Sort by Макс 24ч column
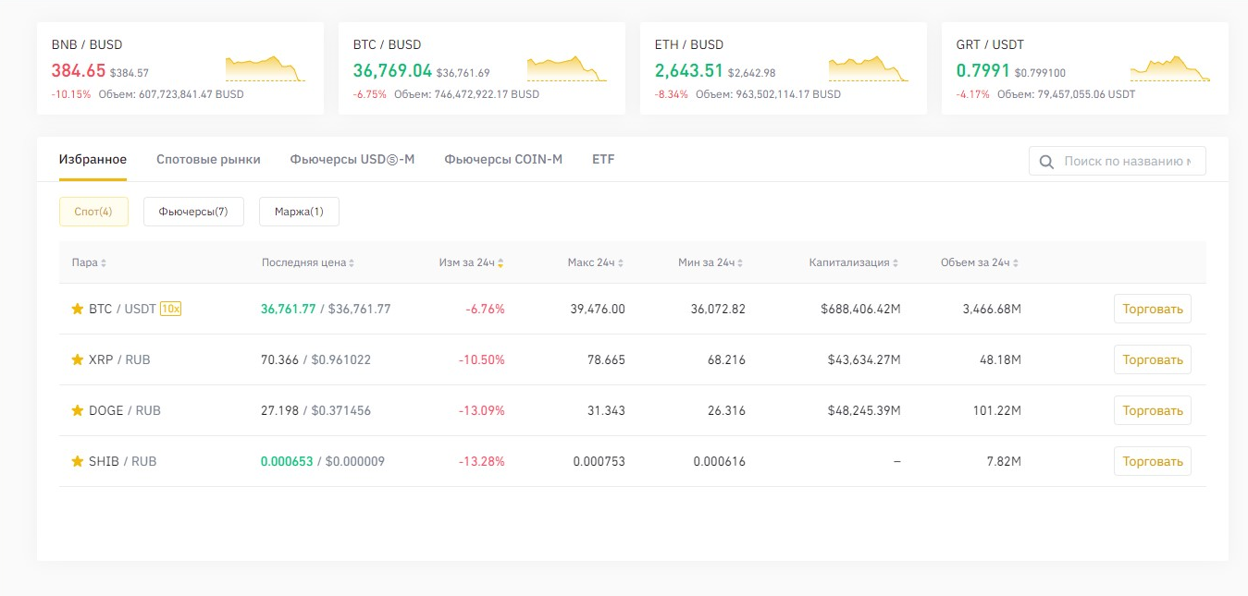The image size is (1248, 596). (596, 262)
